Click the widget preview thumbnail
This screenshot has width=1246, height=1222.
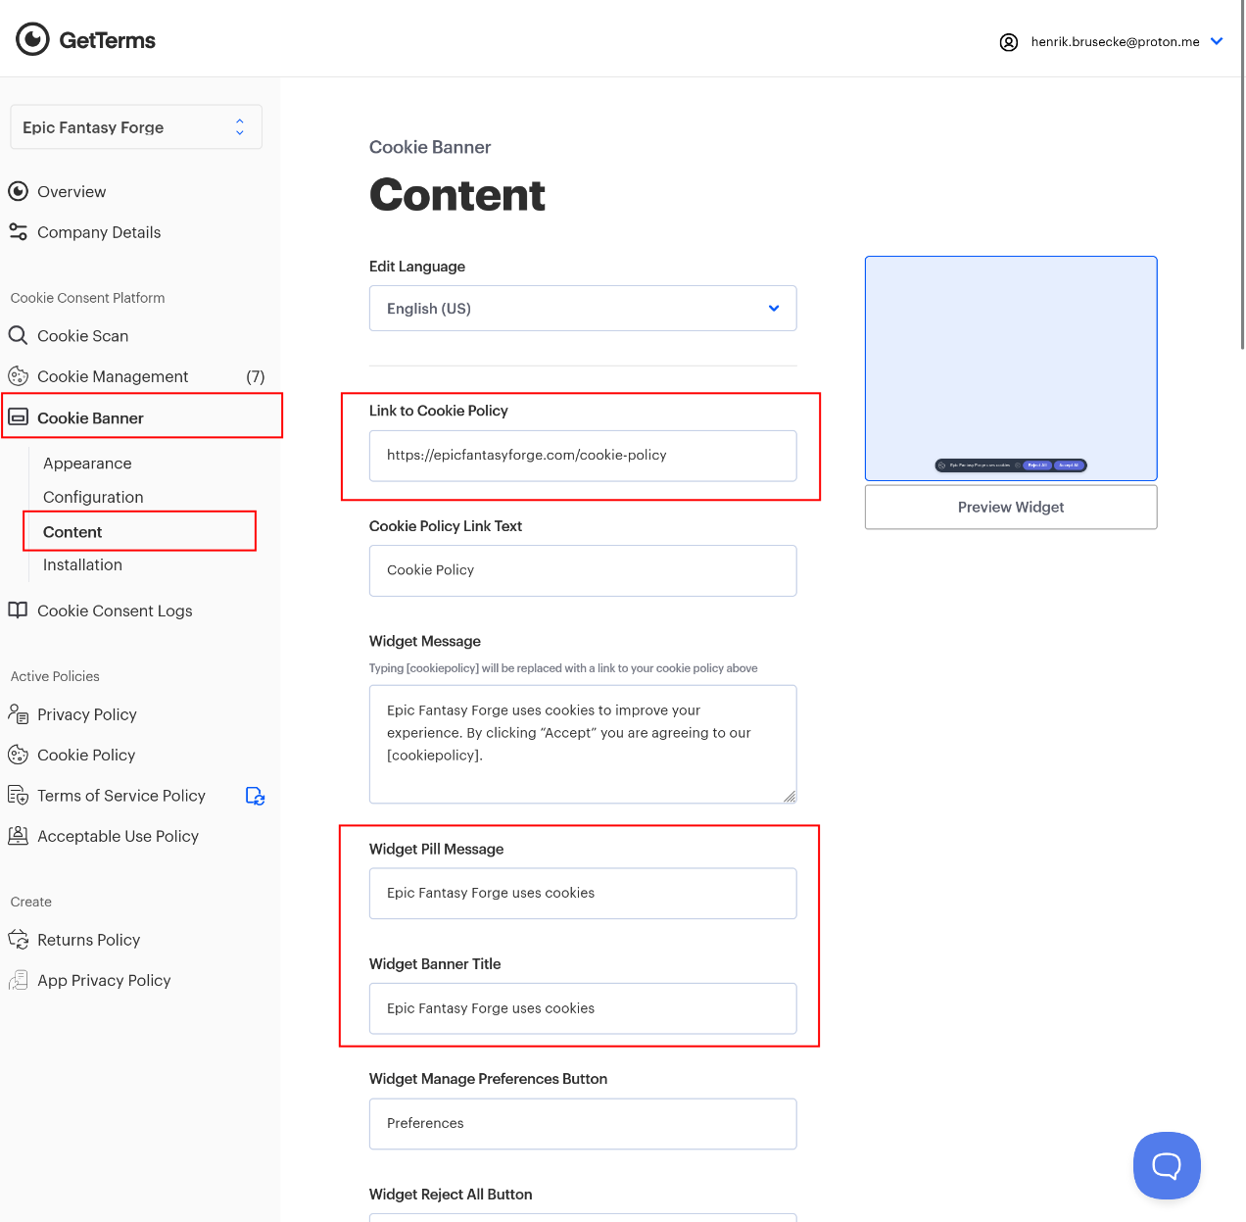click(1011, 368)
